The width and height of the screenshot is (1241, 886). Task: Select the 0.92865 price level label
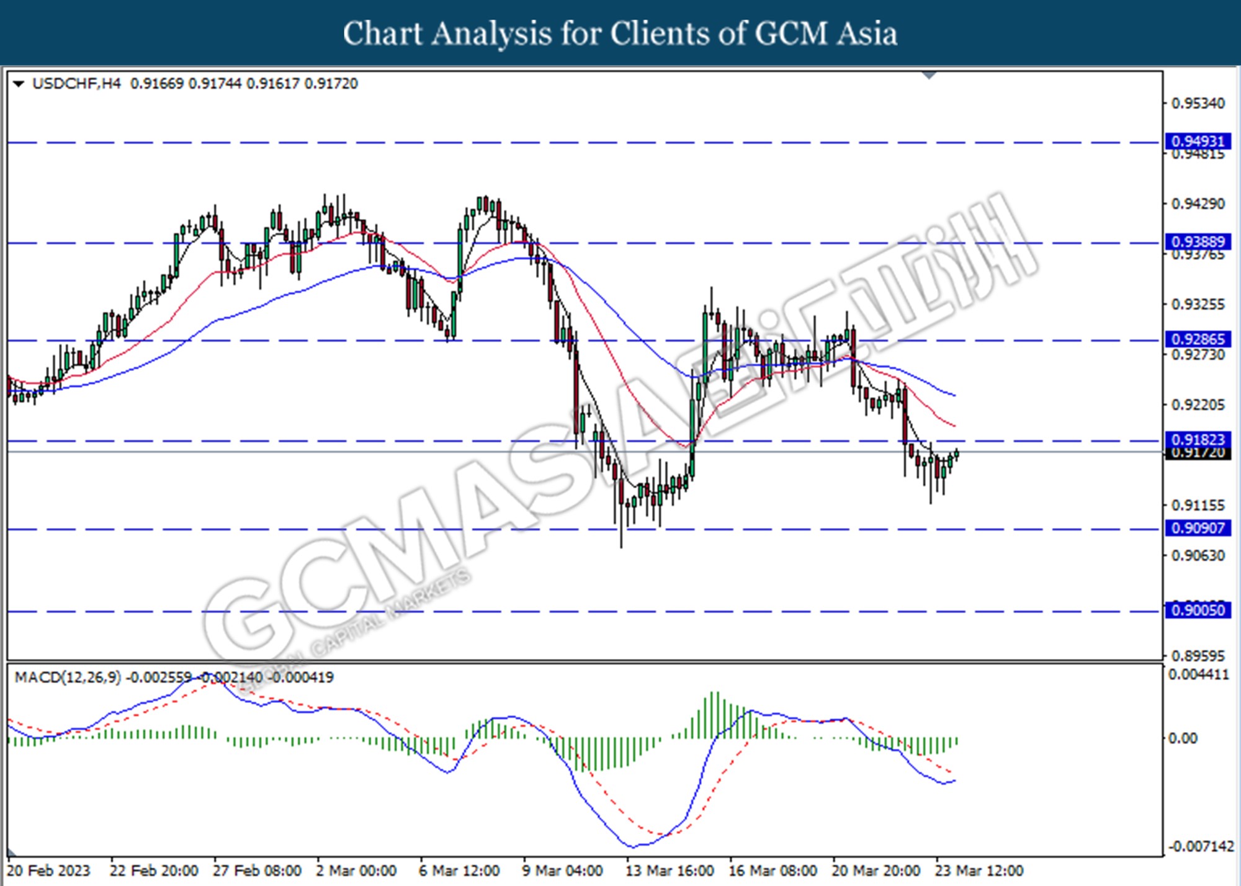[1198, 339]
